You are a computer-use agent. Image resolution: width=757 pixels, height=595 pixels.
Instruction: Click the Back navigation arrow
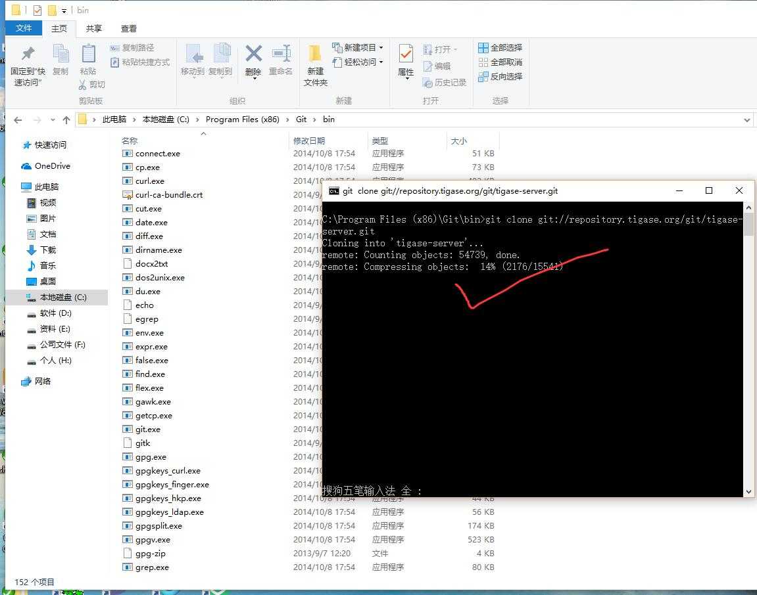(18, 120)
